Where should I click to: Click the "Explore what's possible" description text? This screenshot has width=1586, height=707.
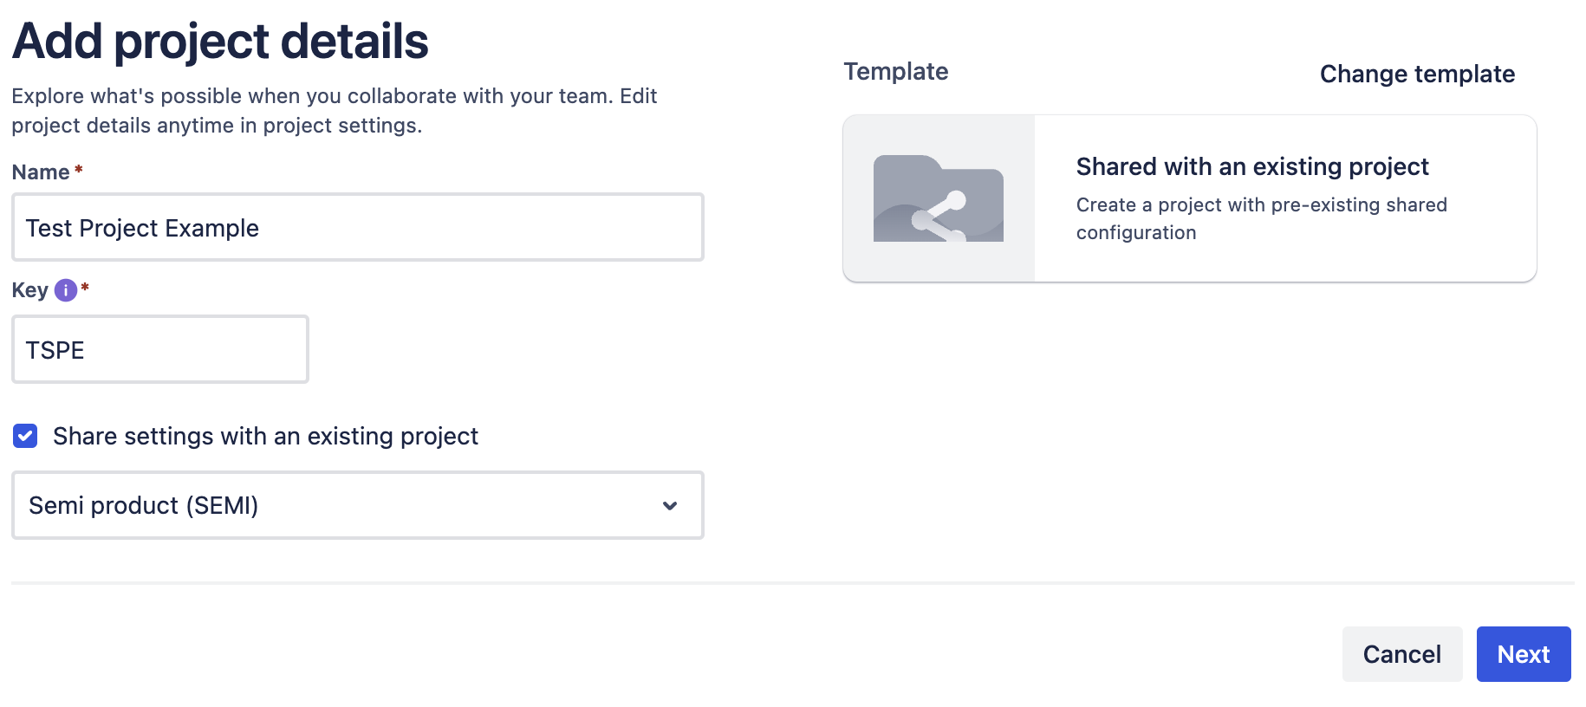(334, 110)
